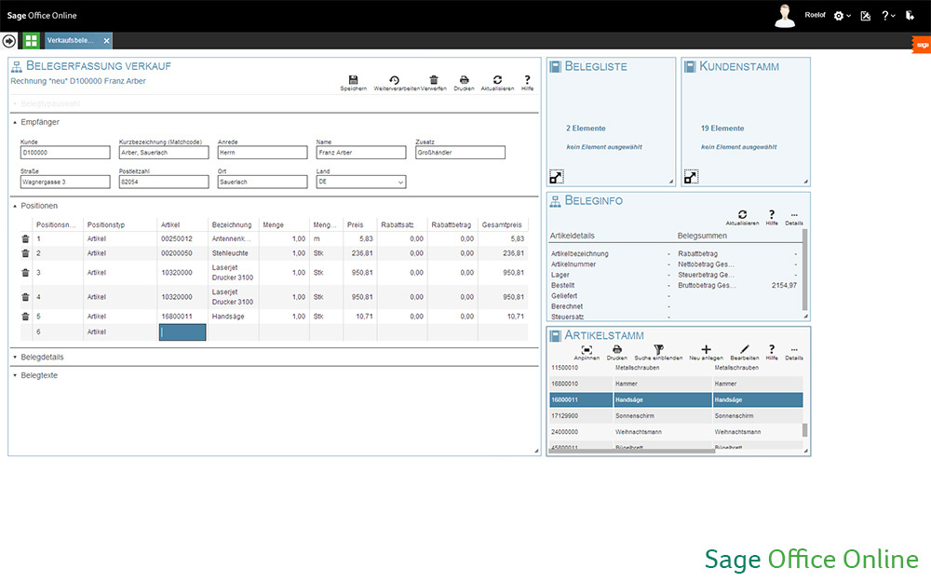Image resolution: width=931 pixels, height=582 pixels.
Task: Pin the Artikelstamm panel with Anpinnen
Action: click(587, 350)
